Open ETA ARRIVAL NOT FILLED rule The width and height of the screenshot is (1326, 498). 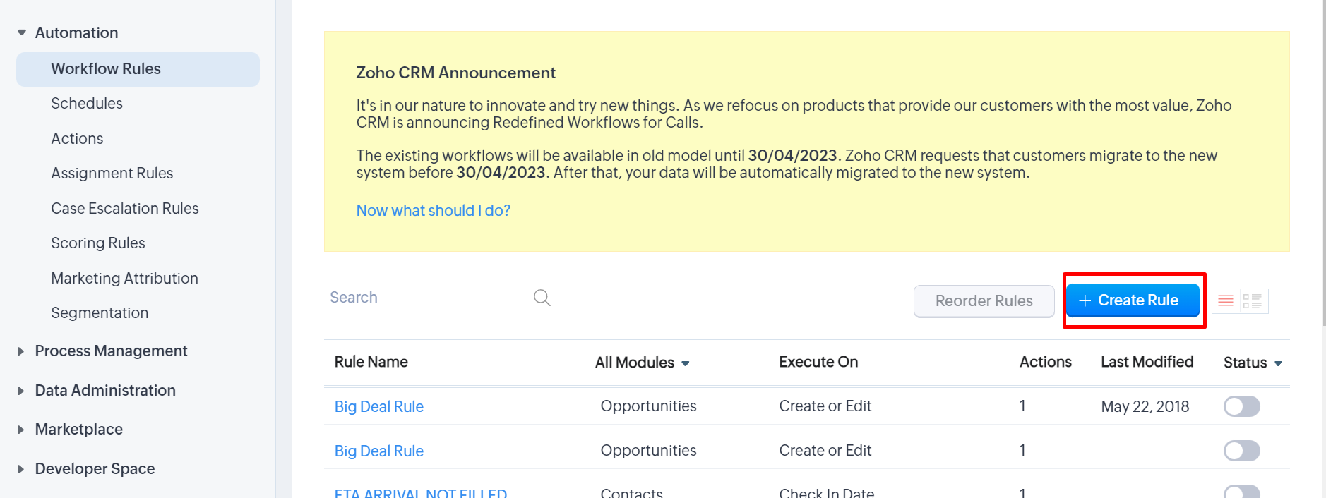pyautogui.click(x=421, y=492)
